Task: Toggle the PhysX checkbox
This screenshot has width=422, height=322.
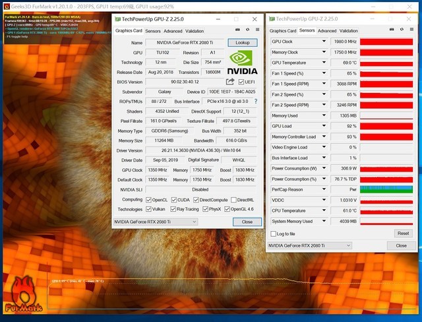Action: (205, 209)
